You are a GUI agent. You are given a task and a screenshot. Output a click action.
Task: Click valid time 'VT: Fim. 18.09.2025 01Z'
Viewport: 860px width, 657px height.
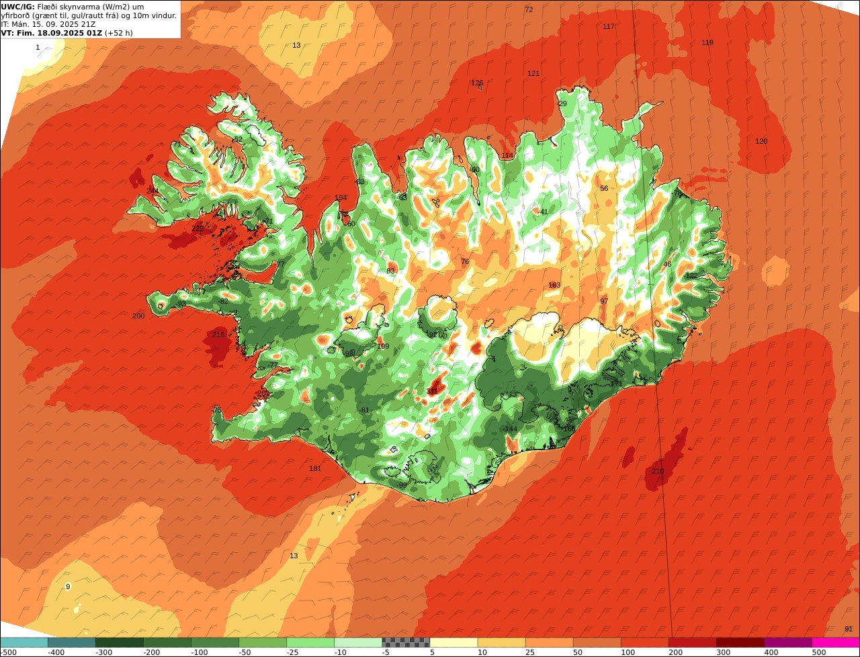(52, 33)
